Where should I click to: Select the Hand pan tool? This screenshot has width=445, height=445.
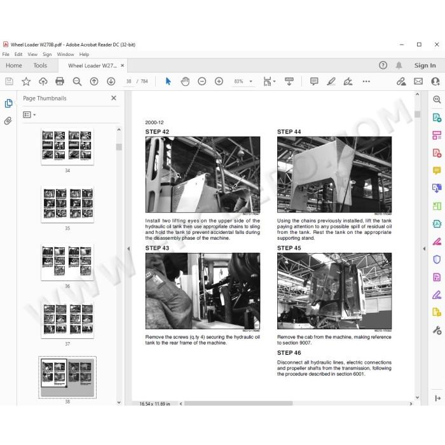coord(185,81)
